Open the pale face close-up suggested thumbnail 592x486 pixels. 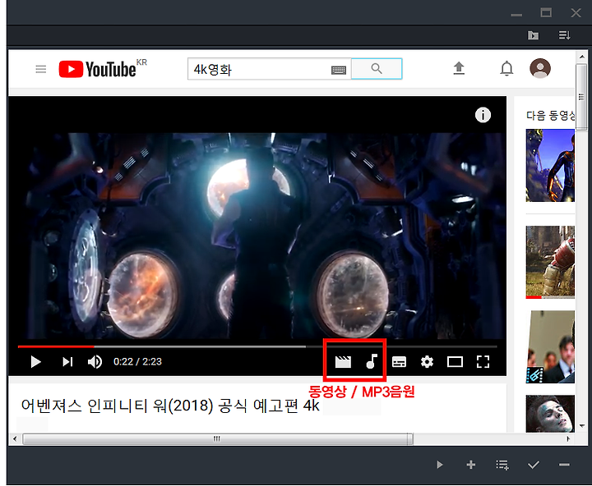(x=550, y=413)
